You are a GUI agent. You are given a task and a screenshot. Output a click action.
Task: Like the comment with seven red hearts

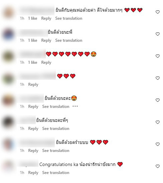(158, 56)
